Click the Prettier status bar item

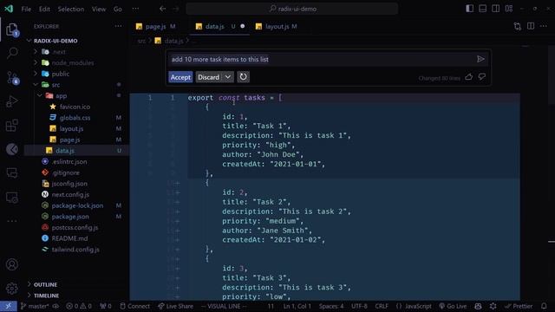click(519, 306)
